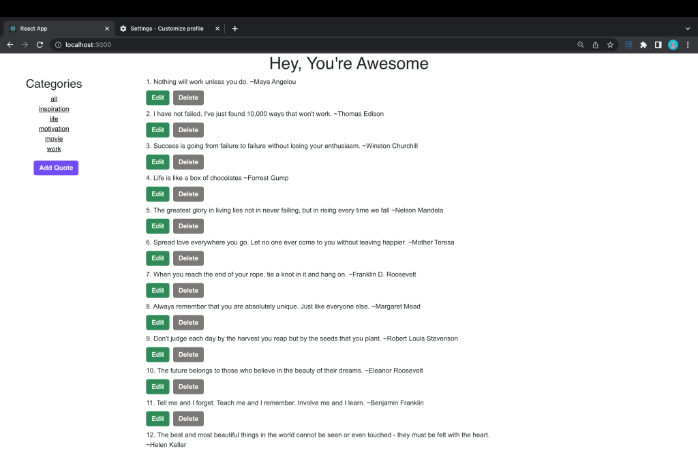Toggle the browser side panel icon

[658, 45]
